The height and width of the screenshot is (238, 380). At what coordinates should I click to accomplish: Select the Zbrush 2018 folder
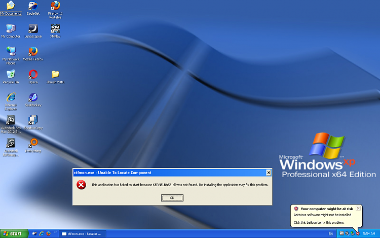(x=55, y=77)
